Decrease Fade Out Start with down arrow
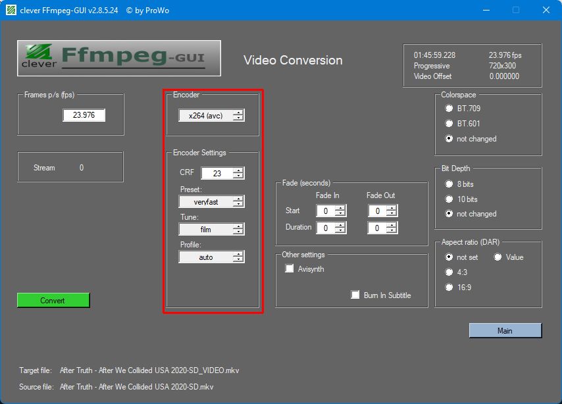Viewport: 562px width, 404px height. tap(392, 214)
